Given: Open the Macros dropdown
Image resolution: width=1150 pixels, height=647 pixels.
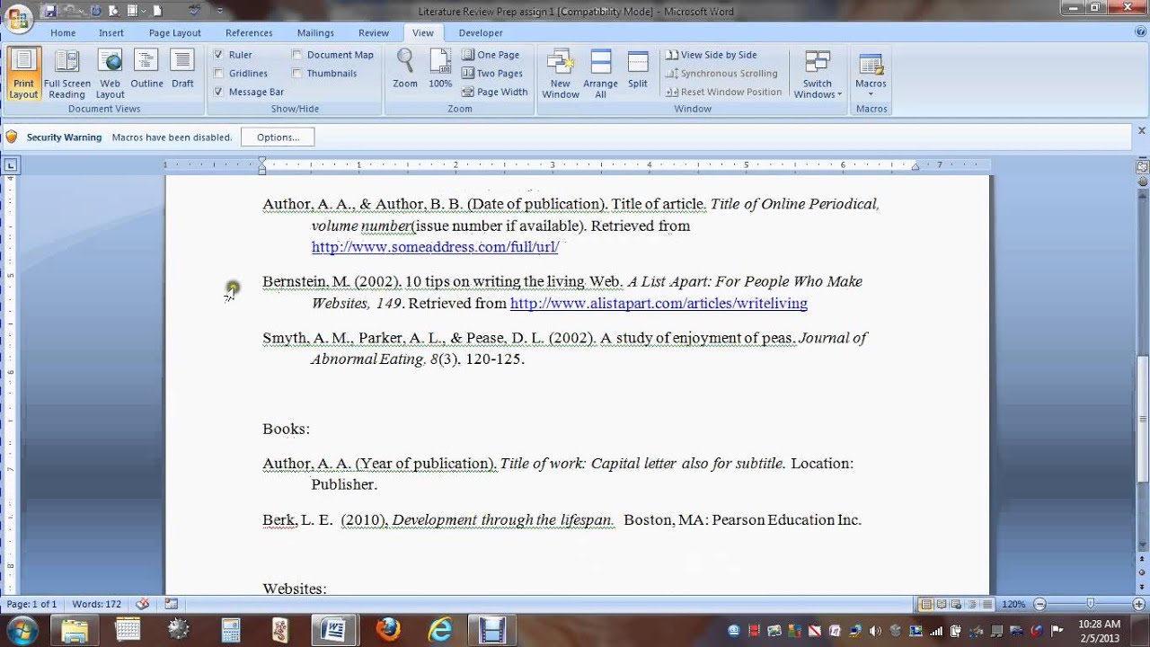Looking at the screenshot, I should click(x=871, y=74).
